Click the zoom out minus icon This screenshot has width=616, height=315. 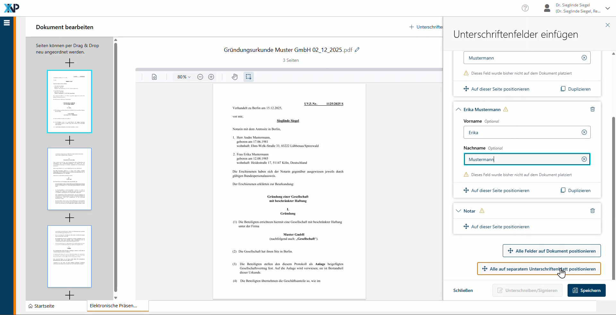click(200, 77)
